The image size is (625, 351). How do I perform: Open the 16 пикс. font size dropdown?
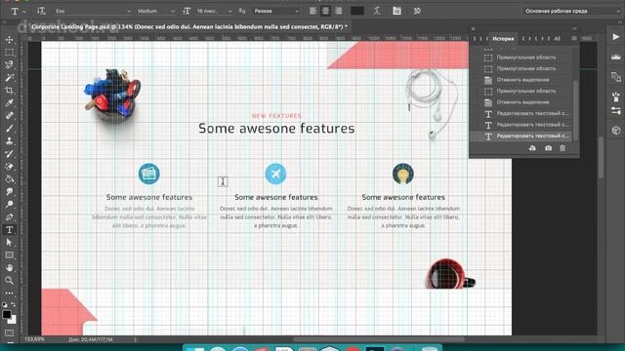click(x=214, y=11)
